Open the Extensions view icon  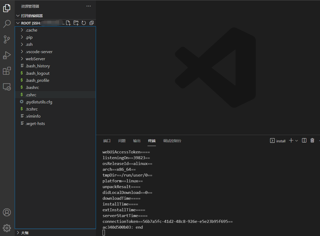tap(7, 71)
